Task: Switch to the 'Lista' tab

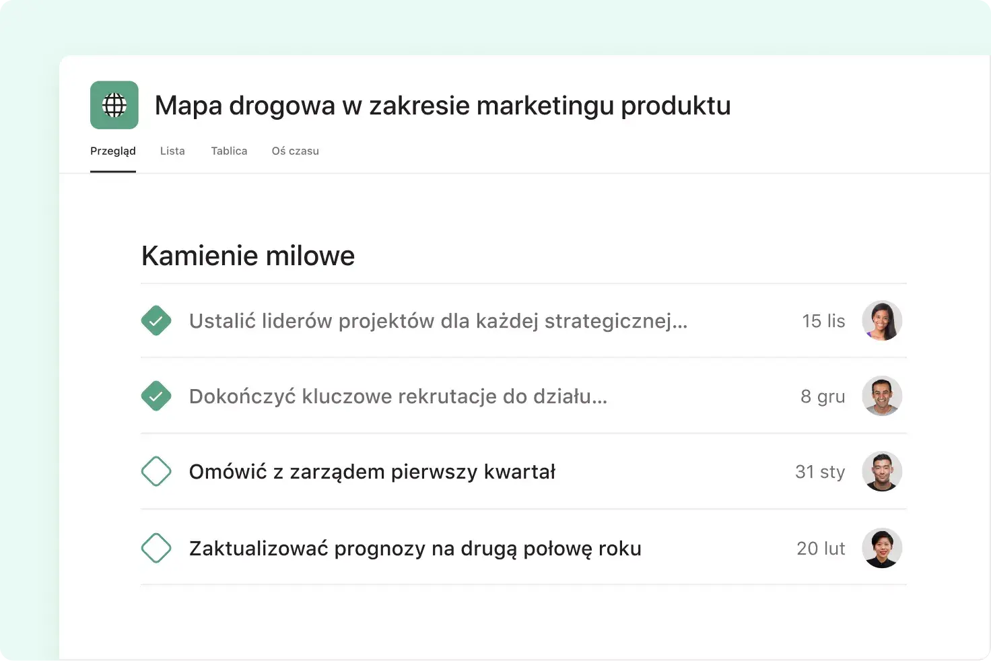Action: click(172, 151)
